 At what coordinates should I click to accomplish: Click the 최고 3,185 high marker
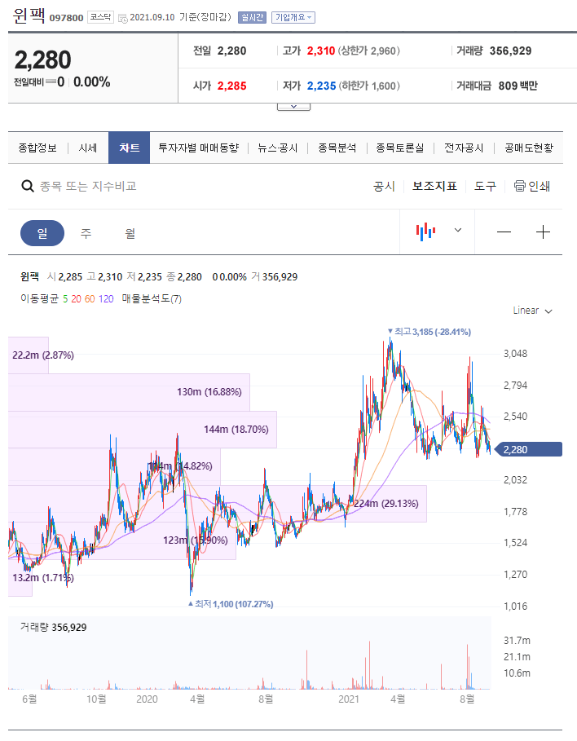(x=429, y=332)
